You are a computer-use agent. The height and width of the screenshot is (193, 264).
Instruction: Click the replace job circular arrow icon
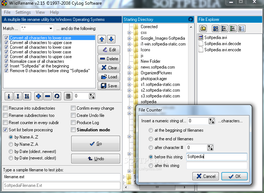(x=57, y=96)
